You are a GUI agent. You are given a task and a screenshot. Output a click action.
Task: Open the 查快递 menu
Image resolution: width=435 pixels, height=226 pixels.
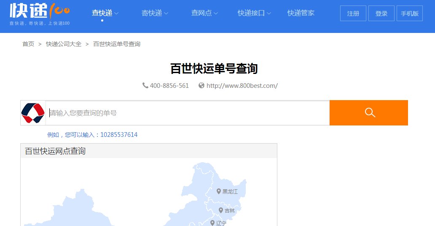(102, 13)
